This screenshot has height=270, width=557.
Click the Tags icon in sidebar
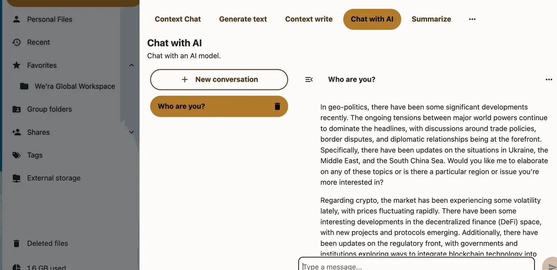click(16, 155)
